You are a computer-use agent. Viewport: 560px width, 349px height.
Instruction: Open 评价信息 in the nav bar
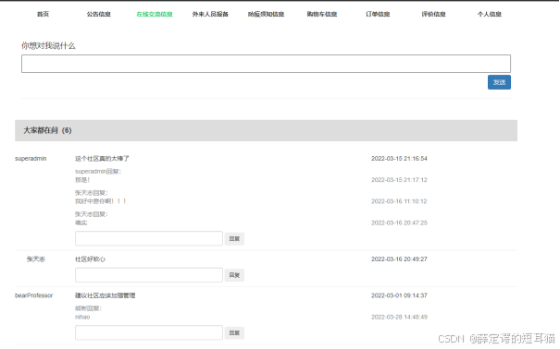coord(433,14)
